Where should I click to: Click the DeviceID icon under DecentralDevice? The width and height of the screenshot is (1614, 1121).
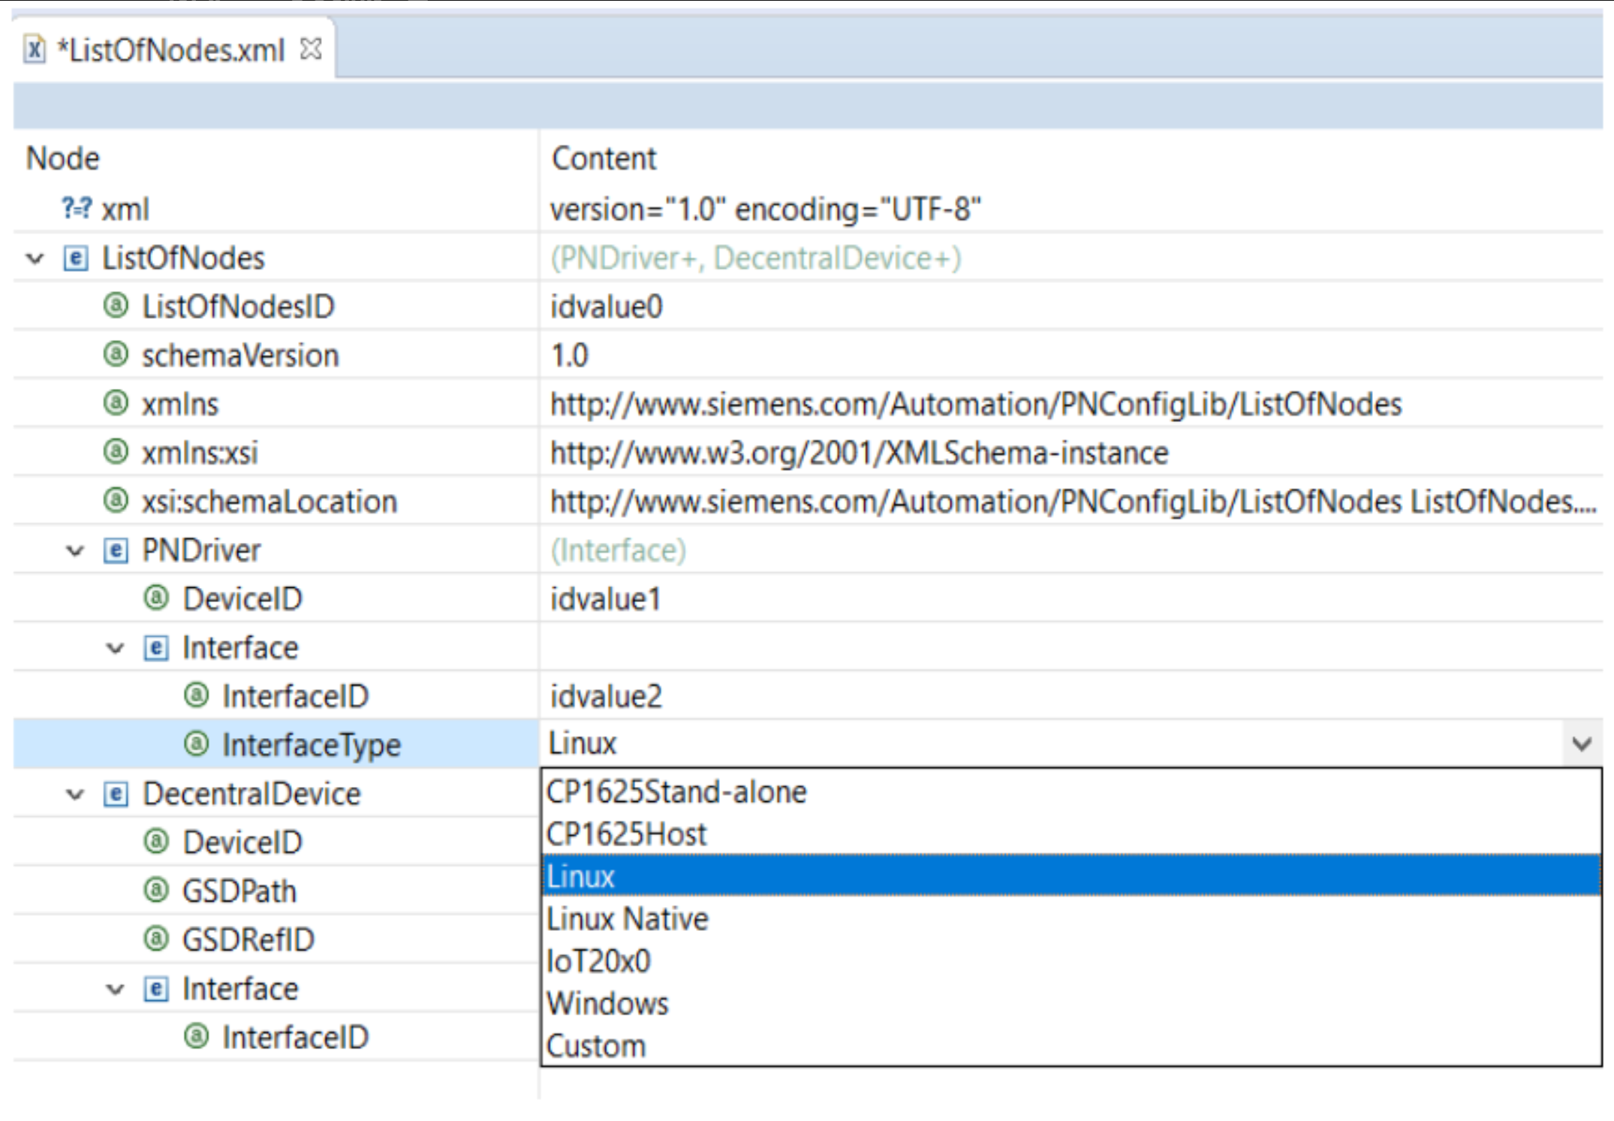pyautogui.click(x=156, y=842)
